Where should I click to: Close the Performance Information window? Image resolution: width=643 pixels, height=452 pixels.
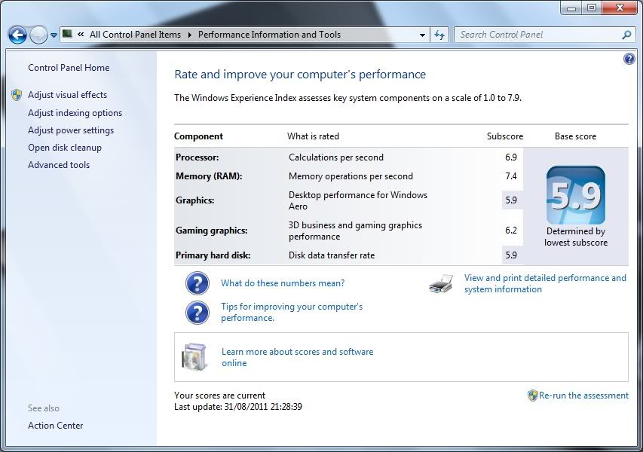point(620,8)
